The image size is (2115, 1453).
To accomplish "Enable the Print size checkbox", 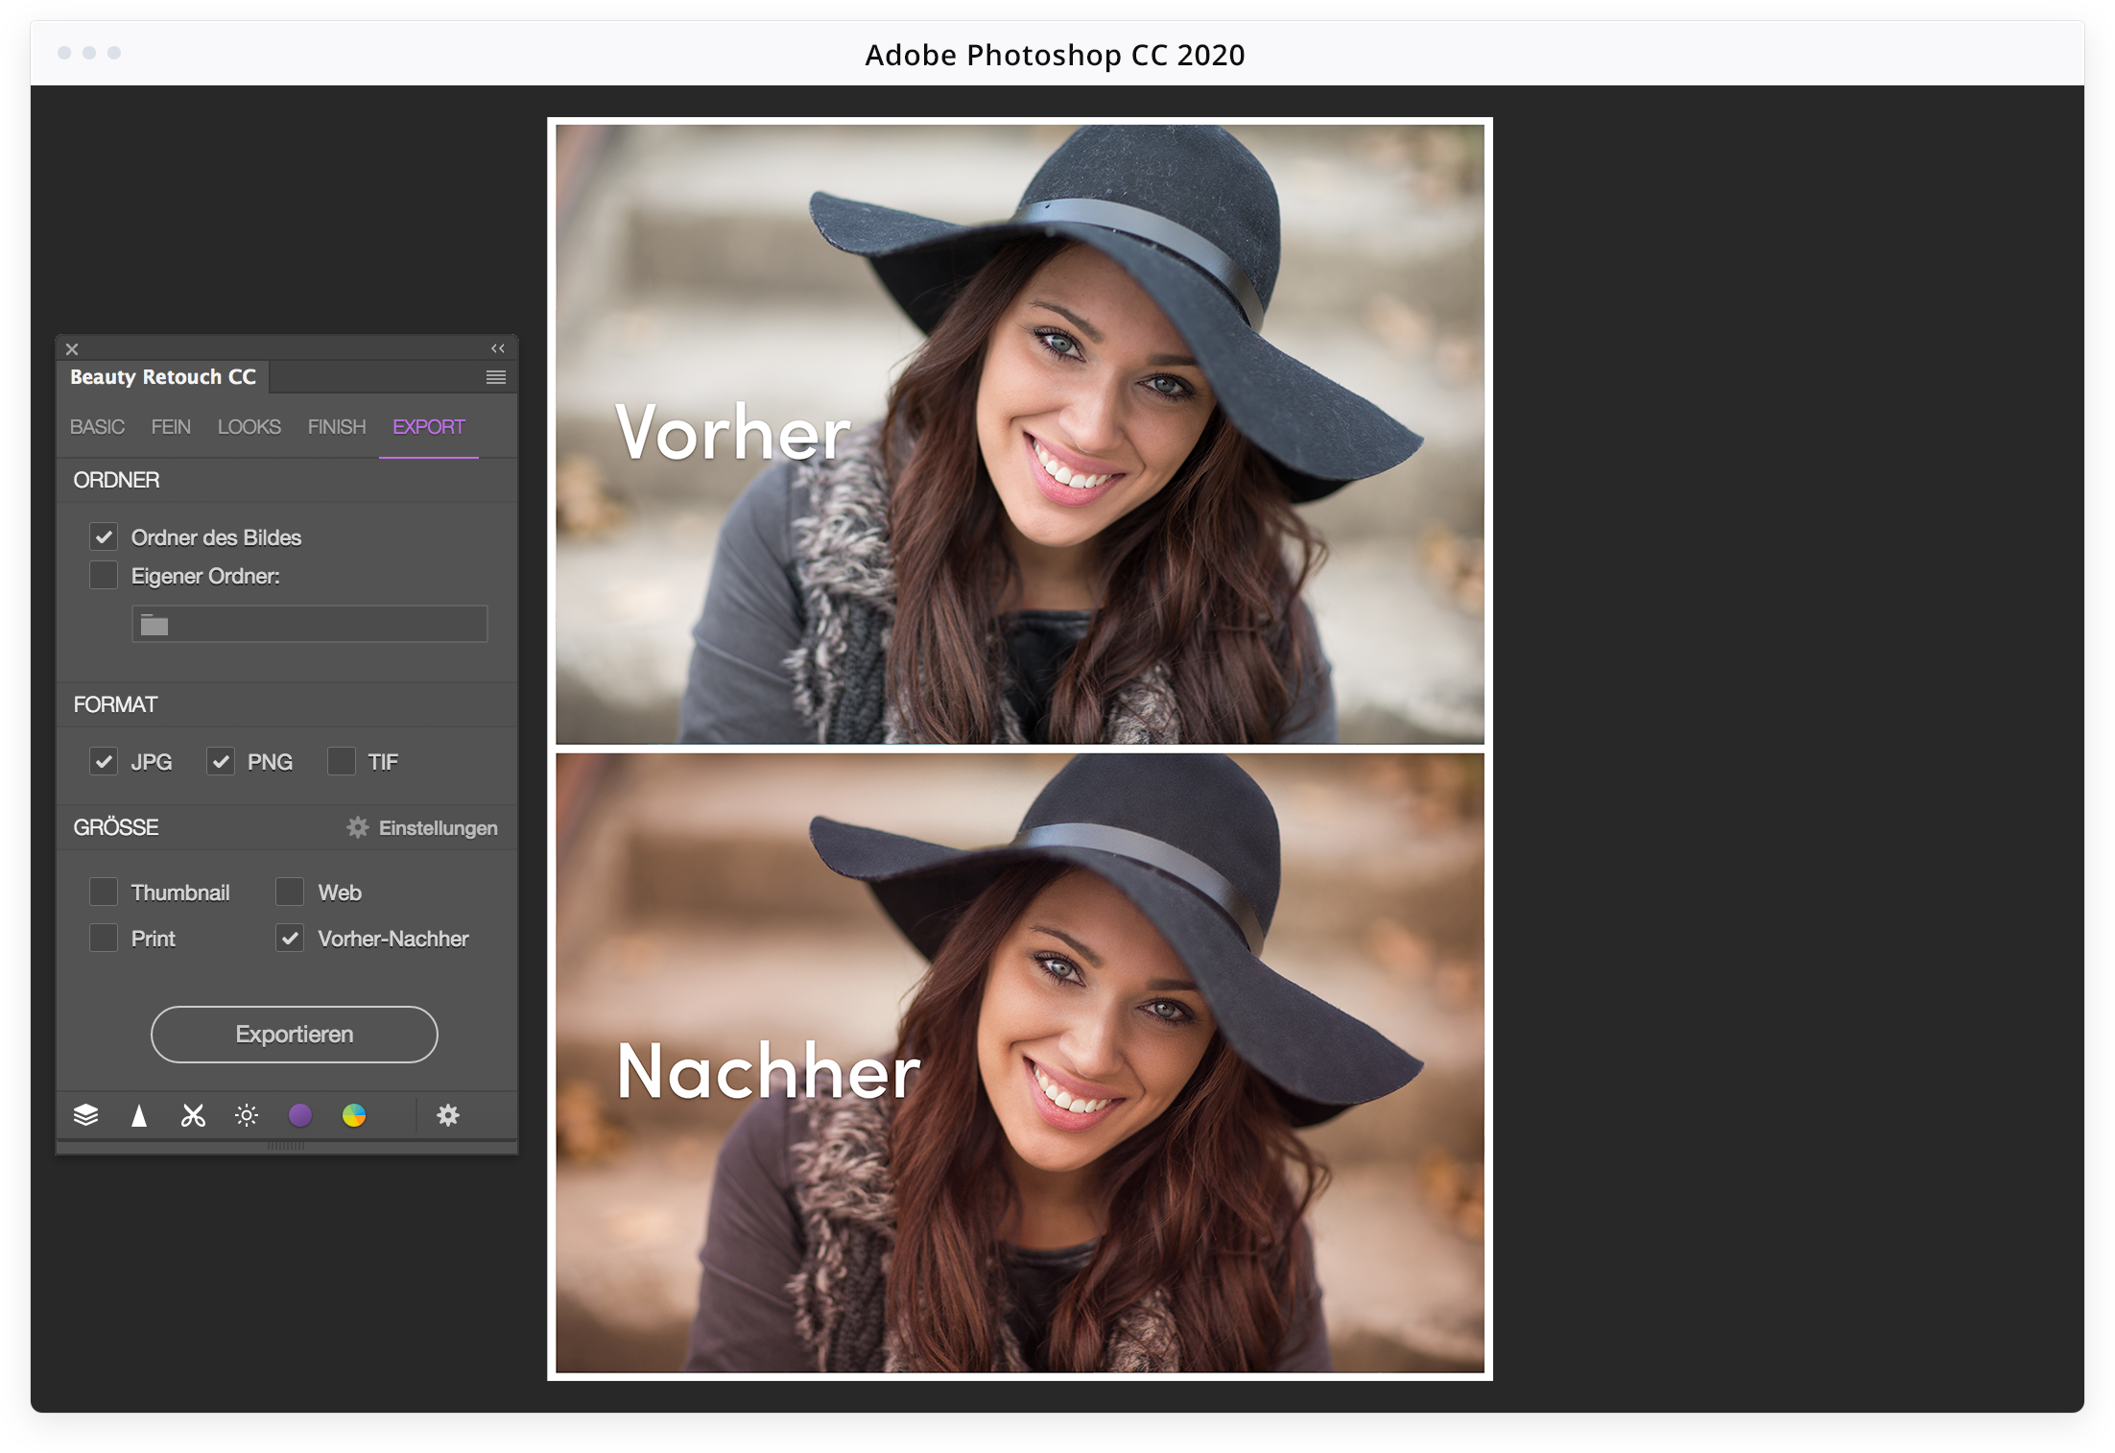I will [x=104, y=938].
